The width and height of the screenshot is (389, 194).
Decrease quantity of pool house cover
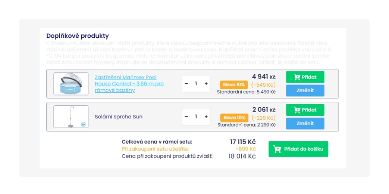click(x=186, y=84)
